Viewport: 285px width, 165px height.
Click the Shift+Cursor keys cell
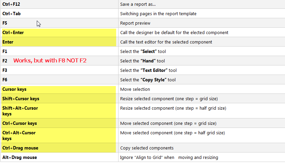click(59, 99)
